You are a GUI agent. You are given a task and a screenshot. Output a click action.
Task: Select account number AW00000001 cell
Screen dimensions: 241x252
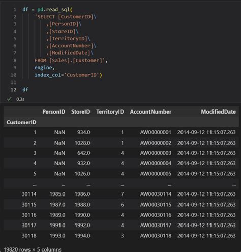click(156, 132)
